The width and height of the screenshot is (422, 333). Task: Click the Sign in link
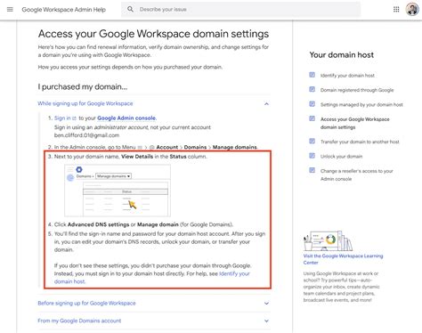(x=62, y=118)
